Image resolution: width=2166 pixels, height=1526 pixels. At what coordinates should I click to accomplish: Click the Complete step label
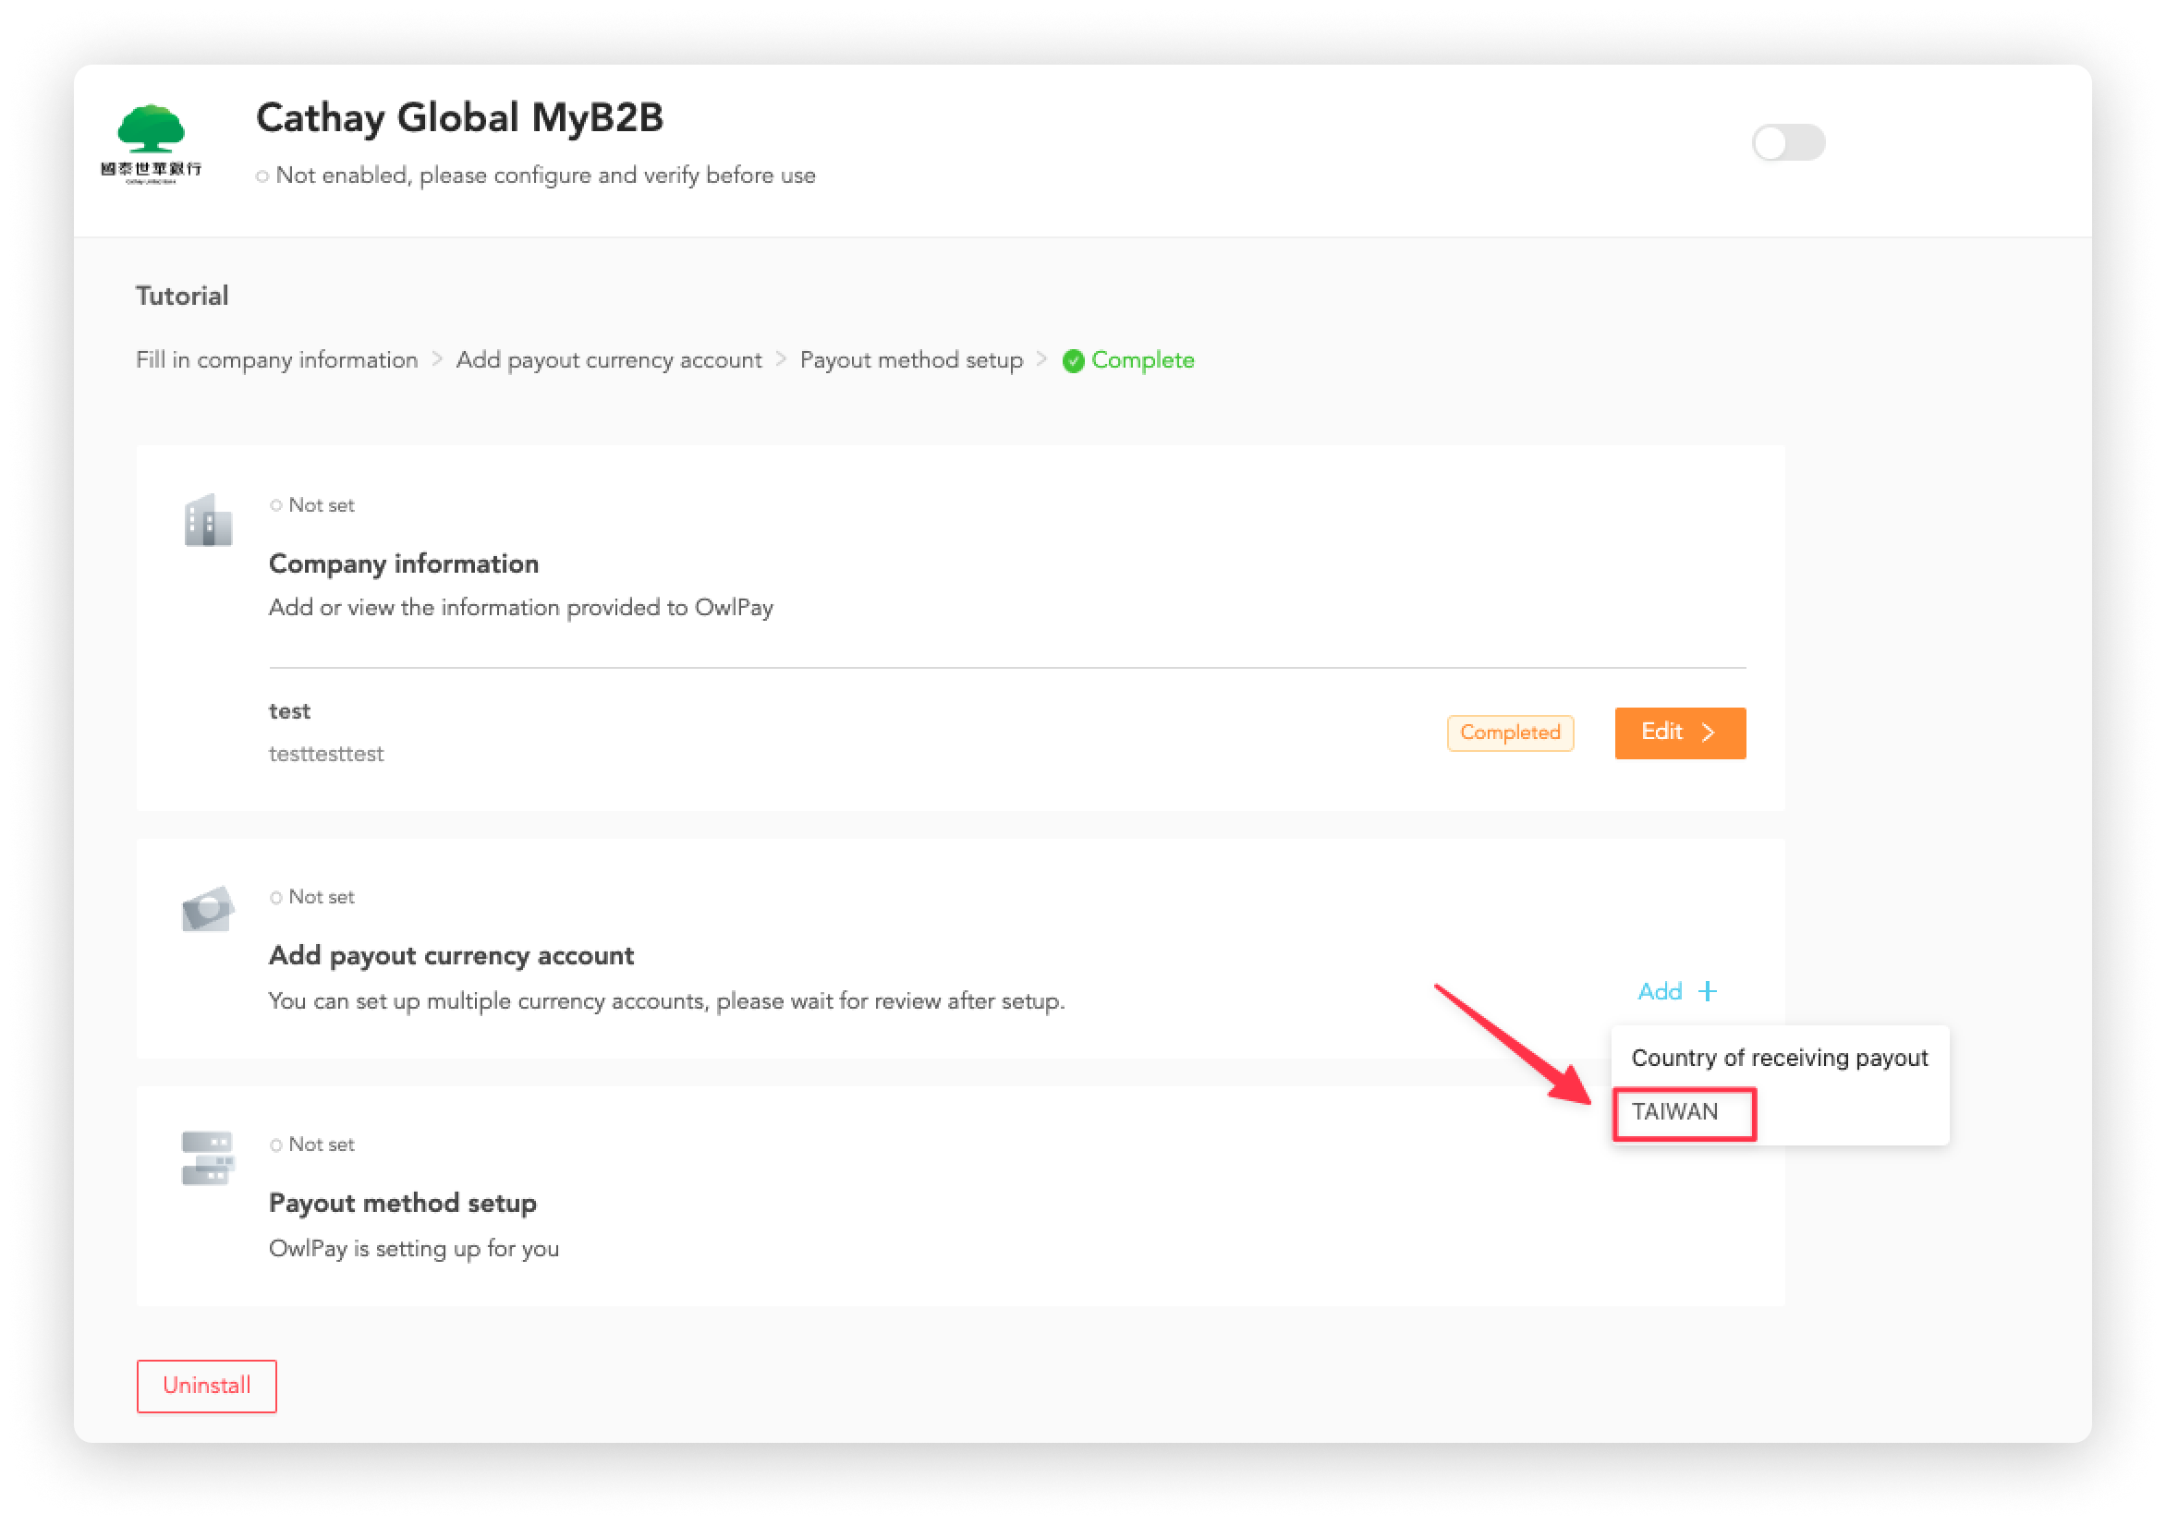[1141, 360]
